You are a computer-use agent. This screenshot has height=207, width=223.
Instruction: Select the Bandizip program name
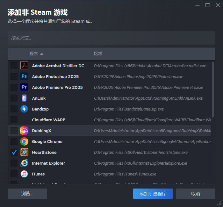point(40,109)
